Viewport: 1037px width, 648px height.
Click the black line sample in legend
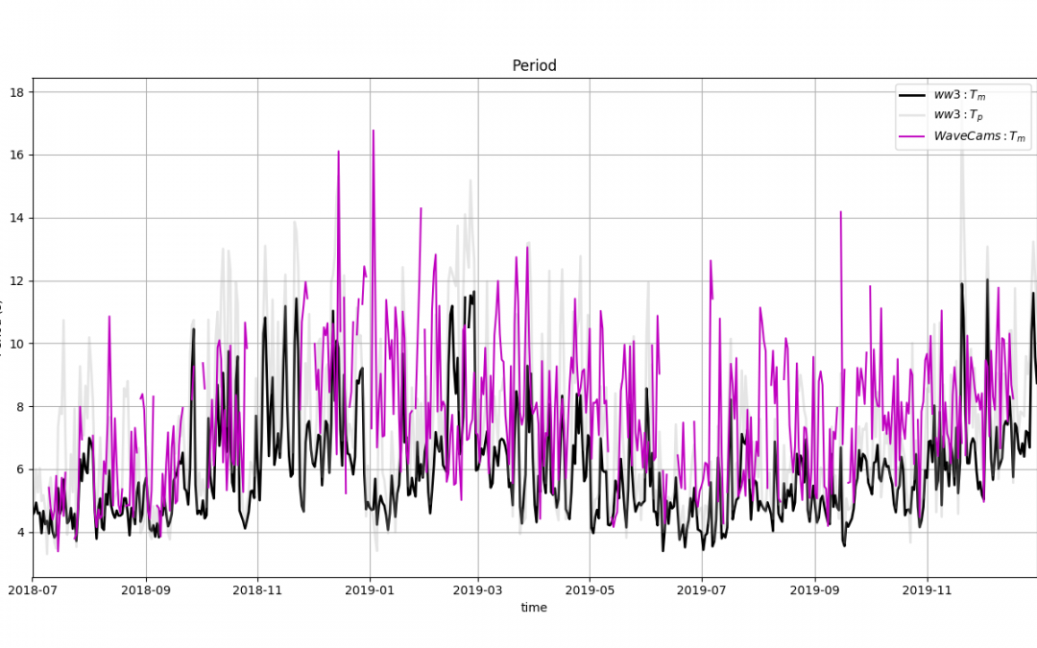pos(912,95)
